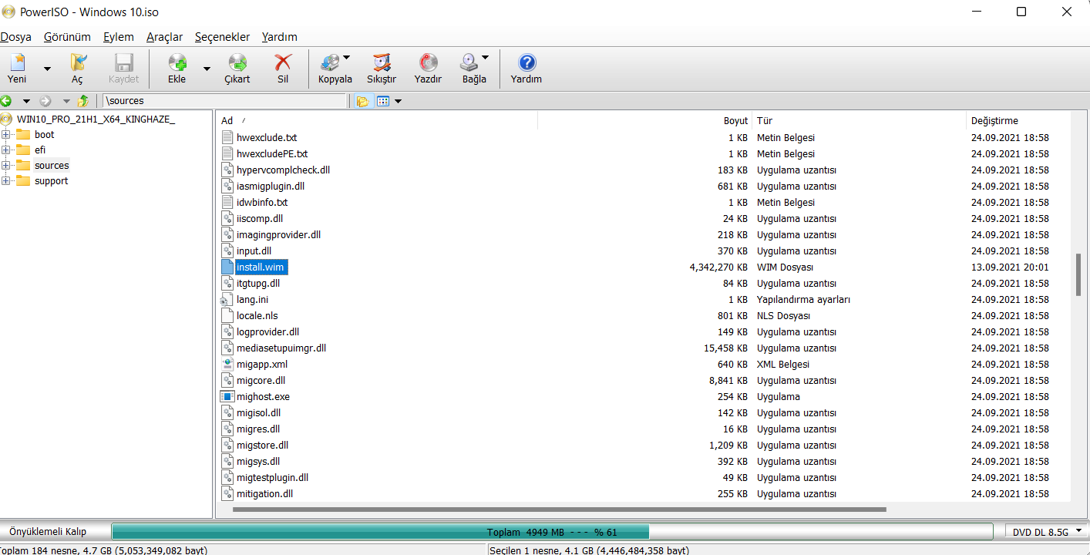The image size is (1090, 555).
Task: Open the Seçenekler menu
Action: coord(222,37)
